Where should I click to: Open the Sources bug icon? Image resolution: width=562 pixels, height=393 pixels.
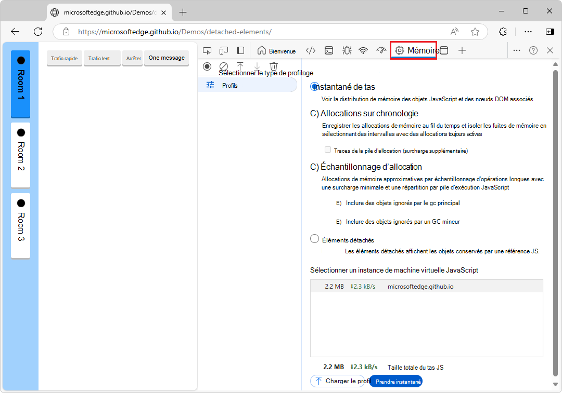(347, 50)
